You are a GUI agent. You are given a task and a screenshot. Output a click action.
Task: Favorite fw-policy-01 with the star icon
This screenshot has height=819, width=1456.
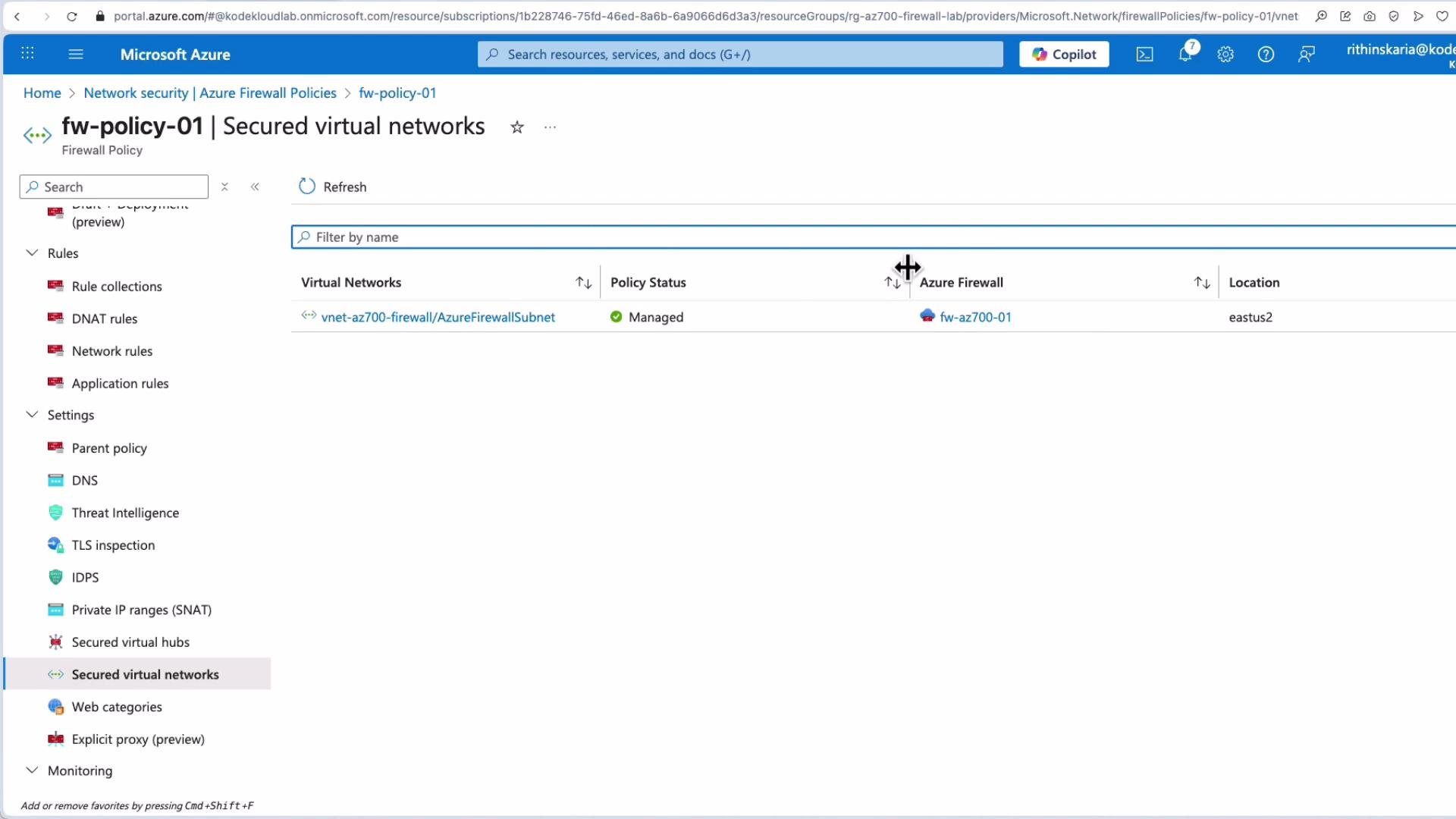517,127
